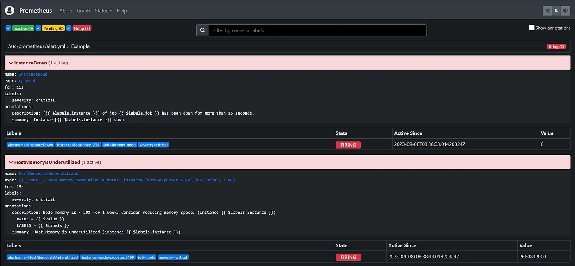Image resolution: width=575 pixels, height=266 pixels.
Task: Click the FIRING state badge for InstanceDown
Action: (x=348, y=145)
